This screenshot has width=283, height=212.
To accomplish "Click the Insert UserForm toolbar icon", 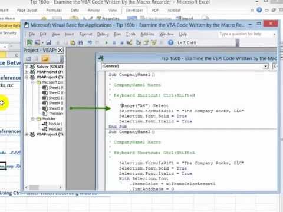I will tap(37, 42).
